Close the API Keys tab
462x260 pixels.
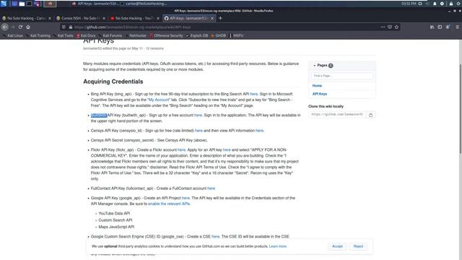click(x=212, y=18)
